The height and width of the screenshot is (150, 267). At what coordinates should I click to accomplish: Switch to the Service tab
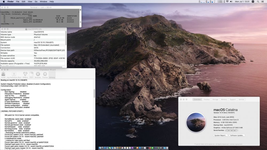pyautogui.click(x=241, y=99)
